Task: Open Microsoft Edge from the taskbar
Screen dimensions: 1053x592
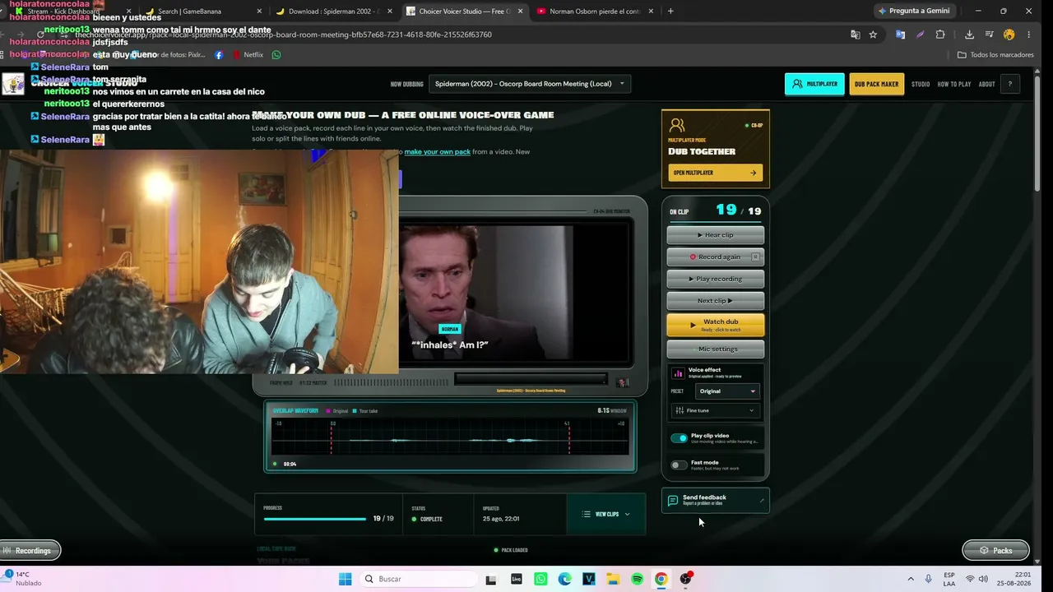Action: pos(564,579)
